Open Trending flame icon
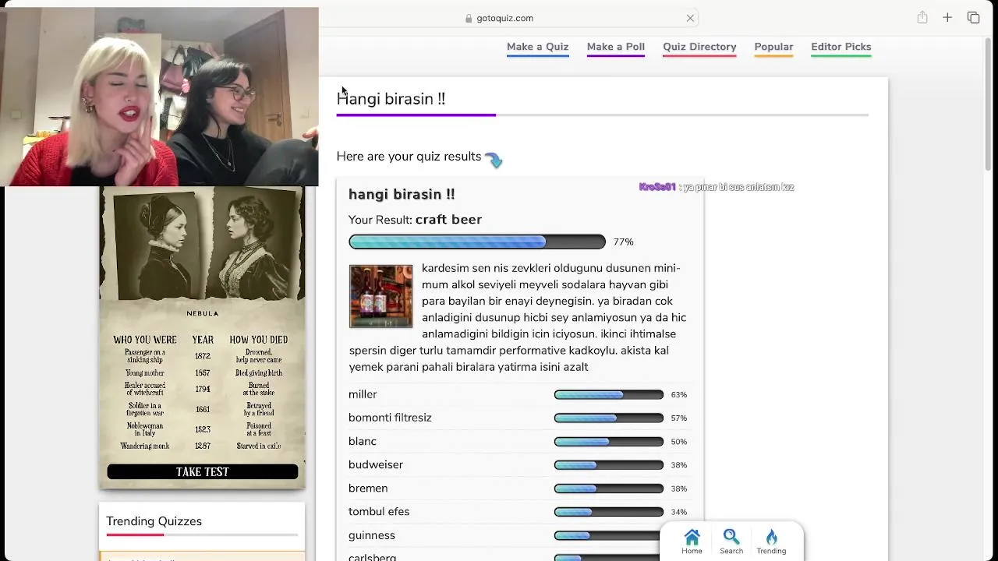The image size is (998, 561). pos(771,542)
